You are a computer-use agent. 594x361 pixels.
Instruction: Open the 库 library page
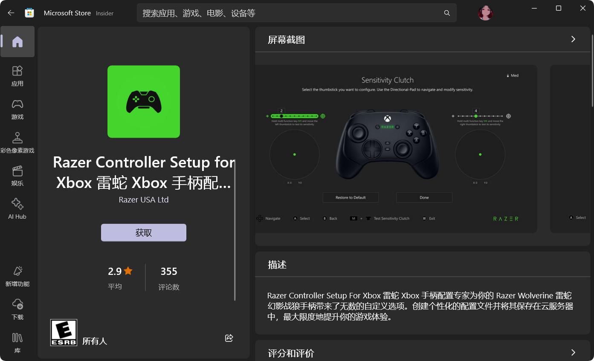pyautogui.click(x=17, y=343)
